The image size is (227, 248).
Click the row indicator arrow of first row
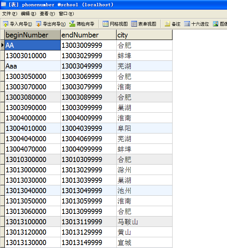[x=3, y=45]
